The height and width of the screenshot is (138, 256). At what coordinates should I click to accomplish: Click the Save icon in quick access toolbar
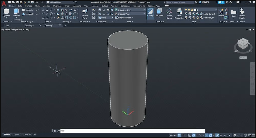[x=17, y=2]
